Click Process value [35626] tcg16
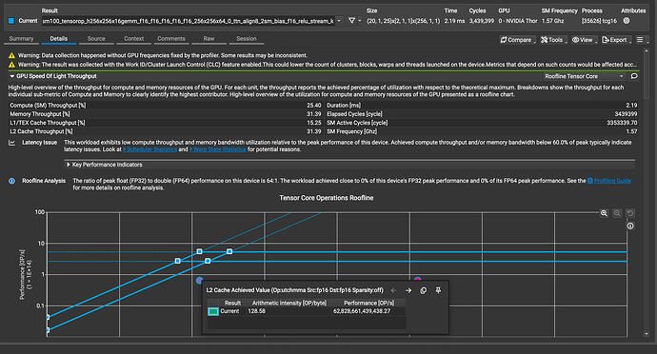Screen dimensions: 657x354 tap(599, 21)
